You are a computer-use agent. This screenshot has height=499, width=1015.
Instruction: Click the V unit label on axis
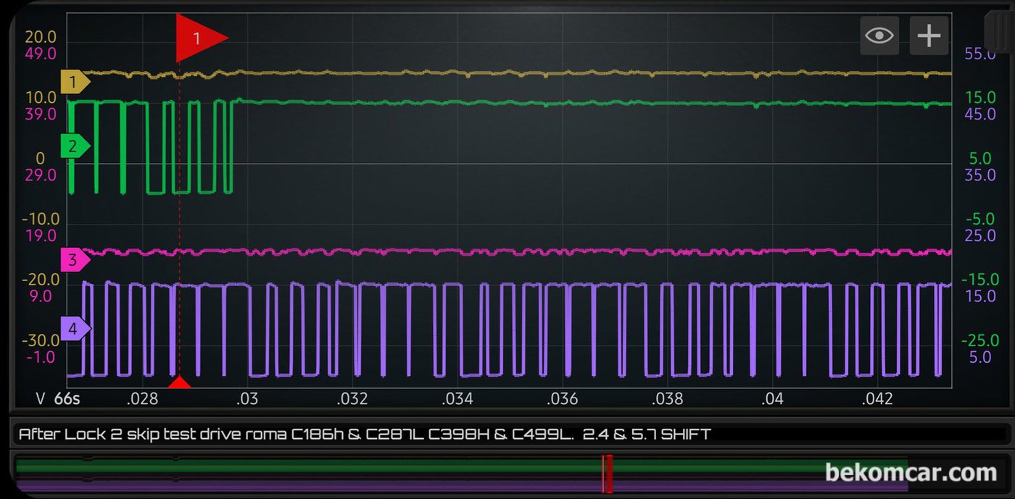click(41, 399)
